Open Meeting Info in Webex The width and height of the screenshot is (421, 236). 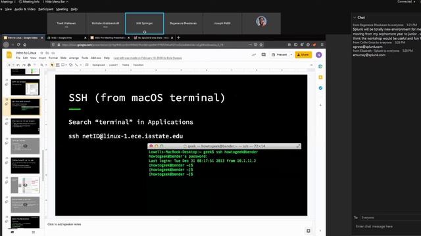click(x=29, y=1)
